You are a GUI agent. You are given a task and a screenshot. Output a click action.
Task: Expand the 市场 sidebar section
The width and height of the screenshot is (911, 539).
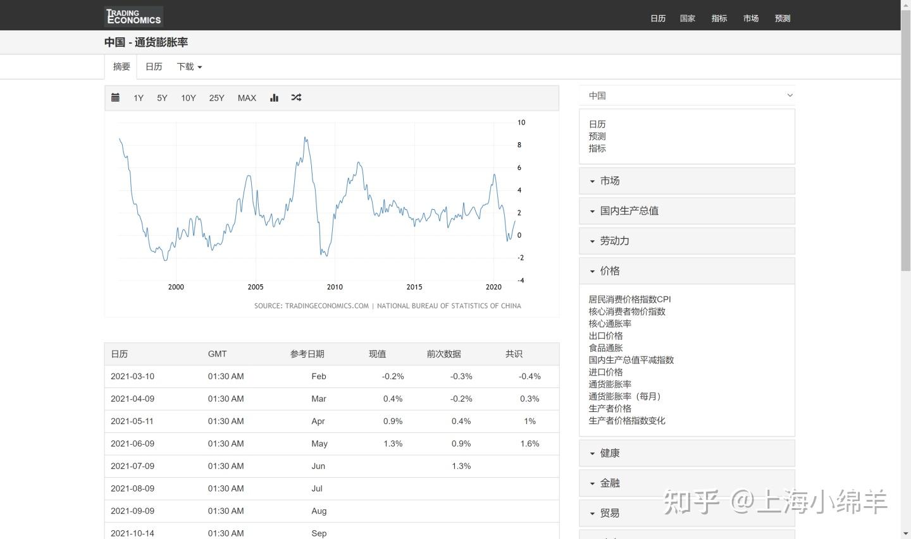click(610, 181)
